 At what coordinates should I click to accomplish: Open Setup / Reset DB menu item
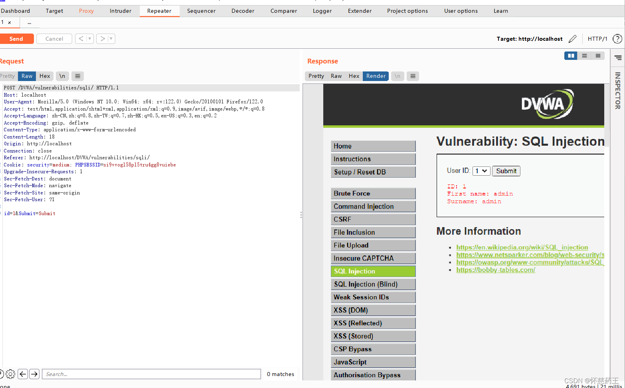[x=373, y=172]
